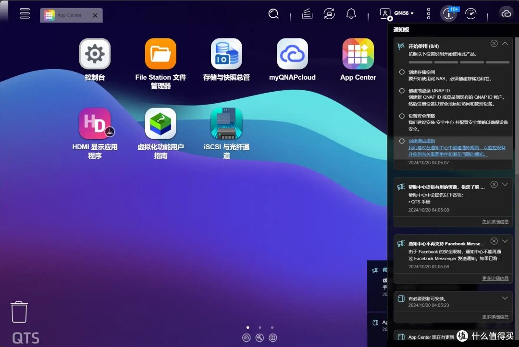Screen dimensions: 519x347
Task: Go to third desktop page dot
Action: pyautogui.click(x=272, y=327)
